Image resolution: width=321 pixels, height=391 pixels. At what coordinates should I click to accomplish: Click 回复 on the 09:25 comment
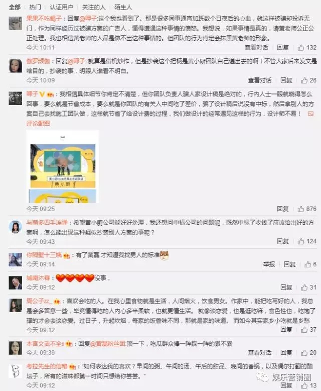point(283,209)
